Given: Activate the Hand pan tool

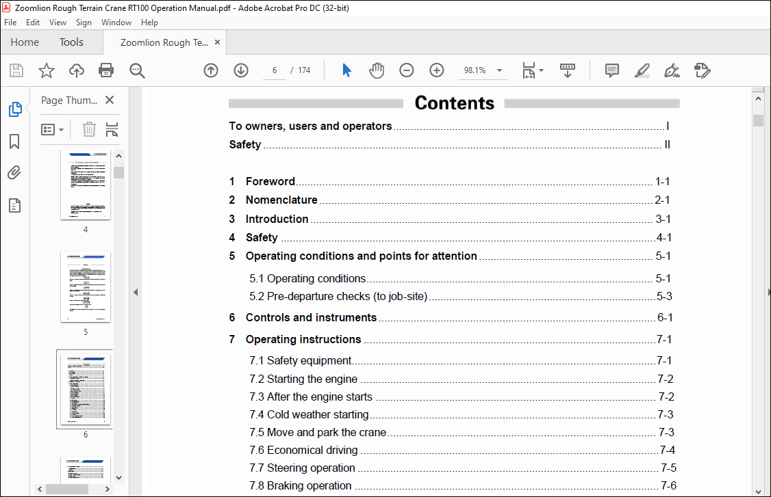Looking at the screenshot, I should (377, 70).
